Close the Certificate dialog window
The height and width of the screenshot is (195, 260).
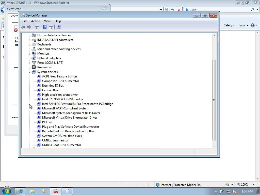click(x=104, y=9)
